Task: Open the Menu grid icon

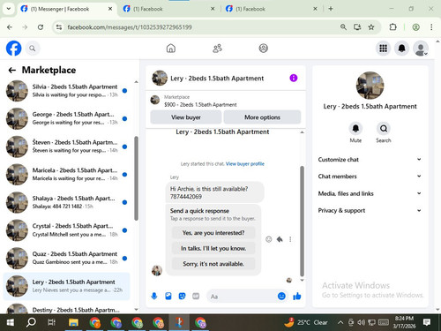Action: pos(383,49)
